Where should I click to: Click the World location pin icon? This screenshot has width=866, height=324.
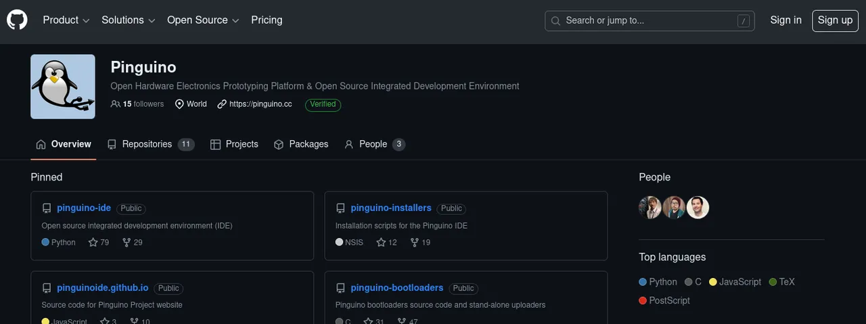click(x=179, y=104)
